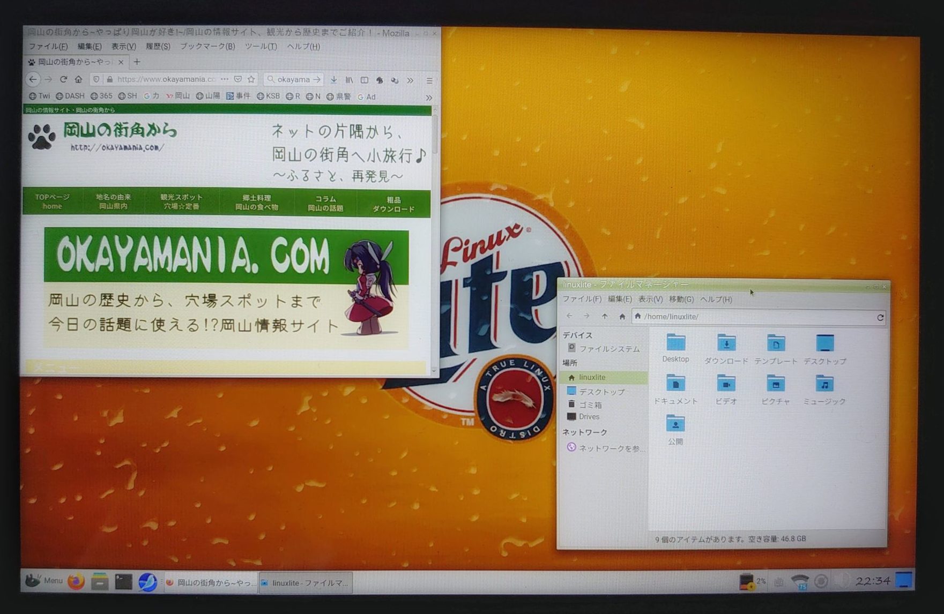This screenshot has width=944, height=614.
Task: Open the Firefox downloads arrow icon
Action: pos(333,80)
